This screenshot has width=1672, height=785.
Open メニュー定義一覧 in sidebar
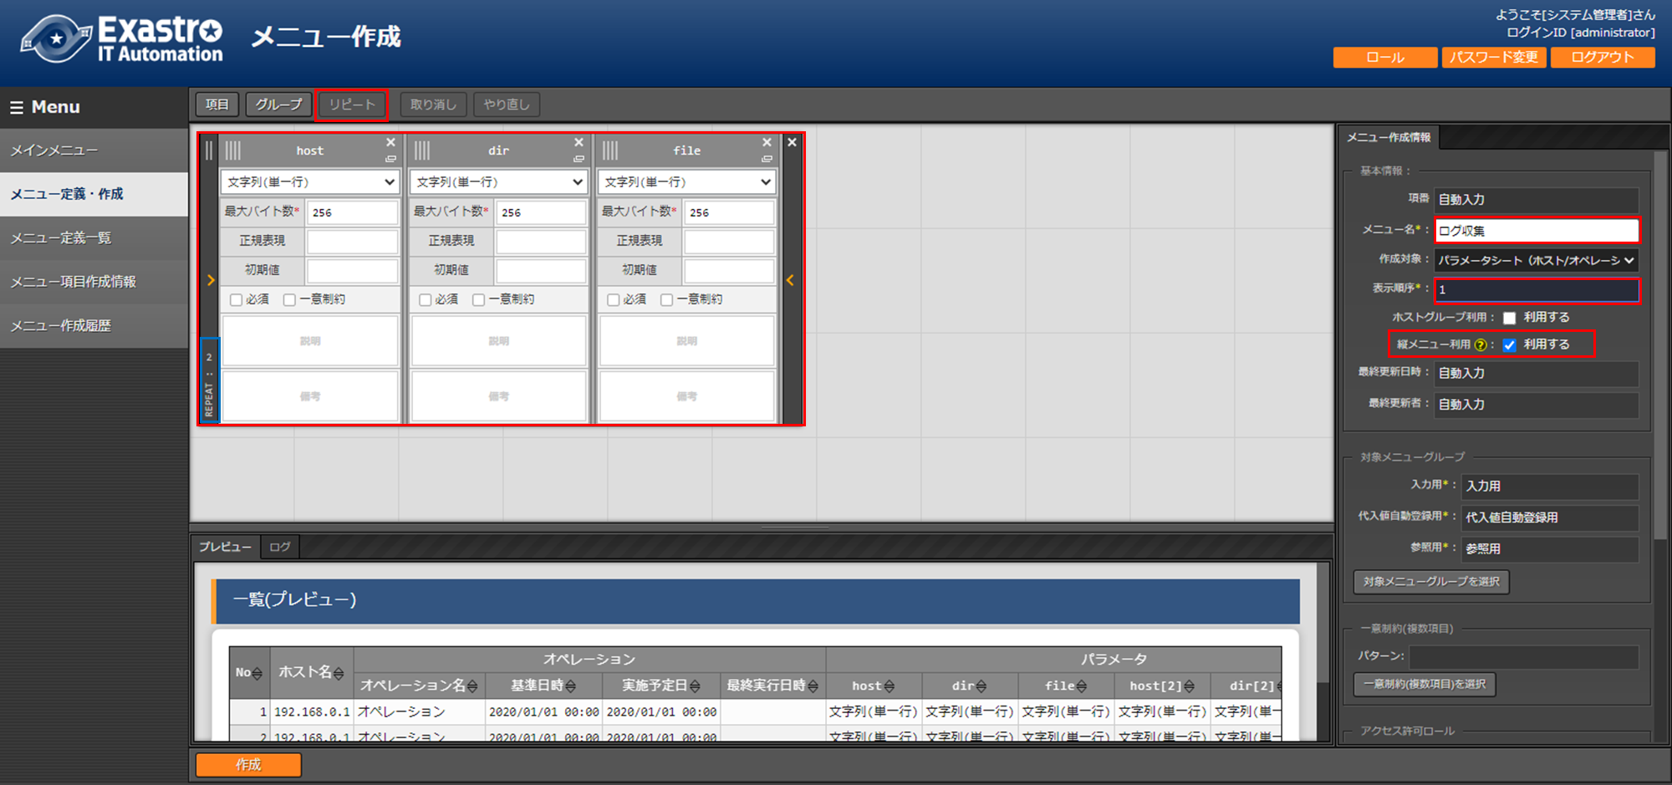coord(94,238)
